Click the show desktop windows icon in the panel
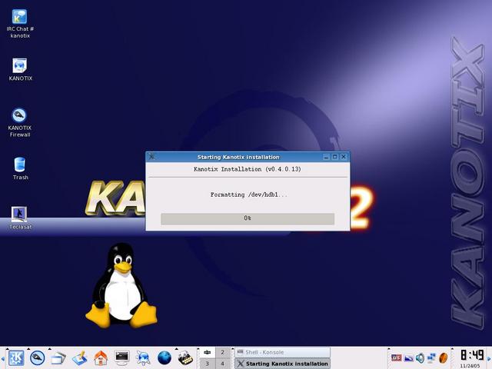The width and height of the screenshot is (492, 369). coord(58,358)
